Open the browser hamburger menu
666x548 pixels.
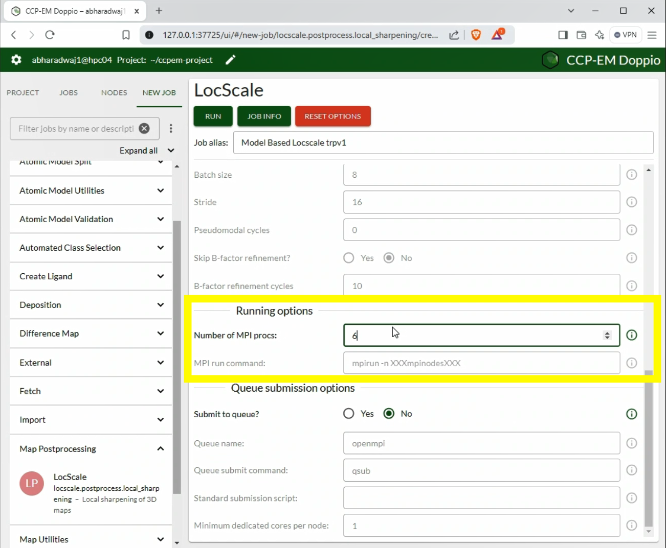click(652, 35)
